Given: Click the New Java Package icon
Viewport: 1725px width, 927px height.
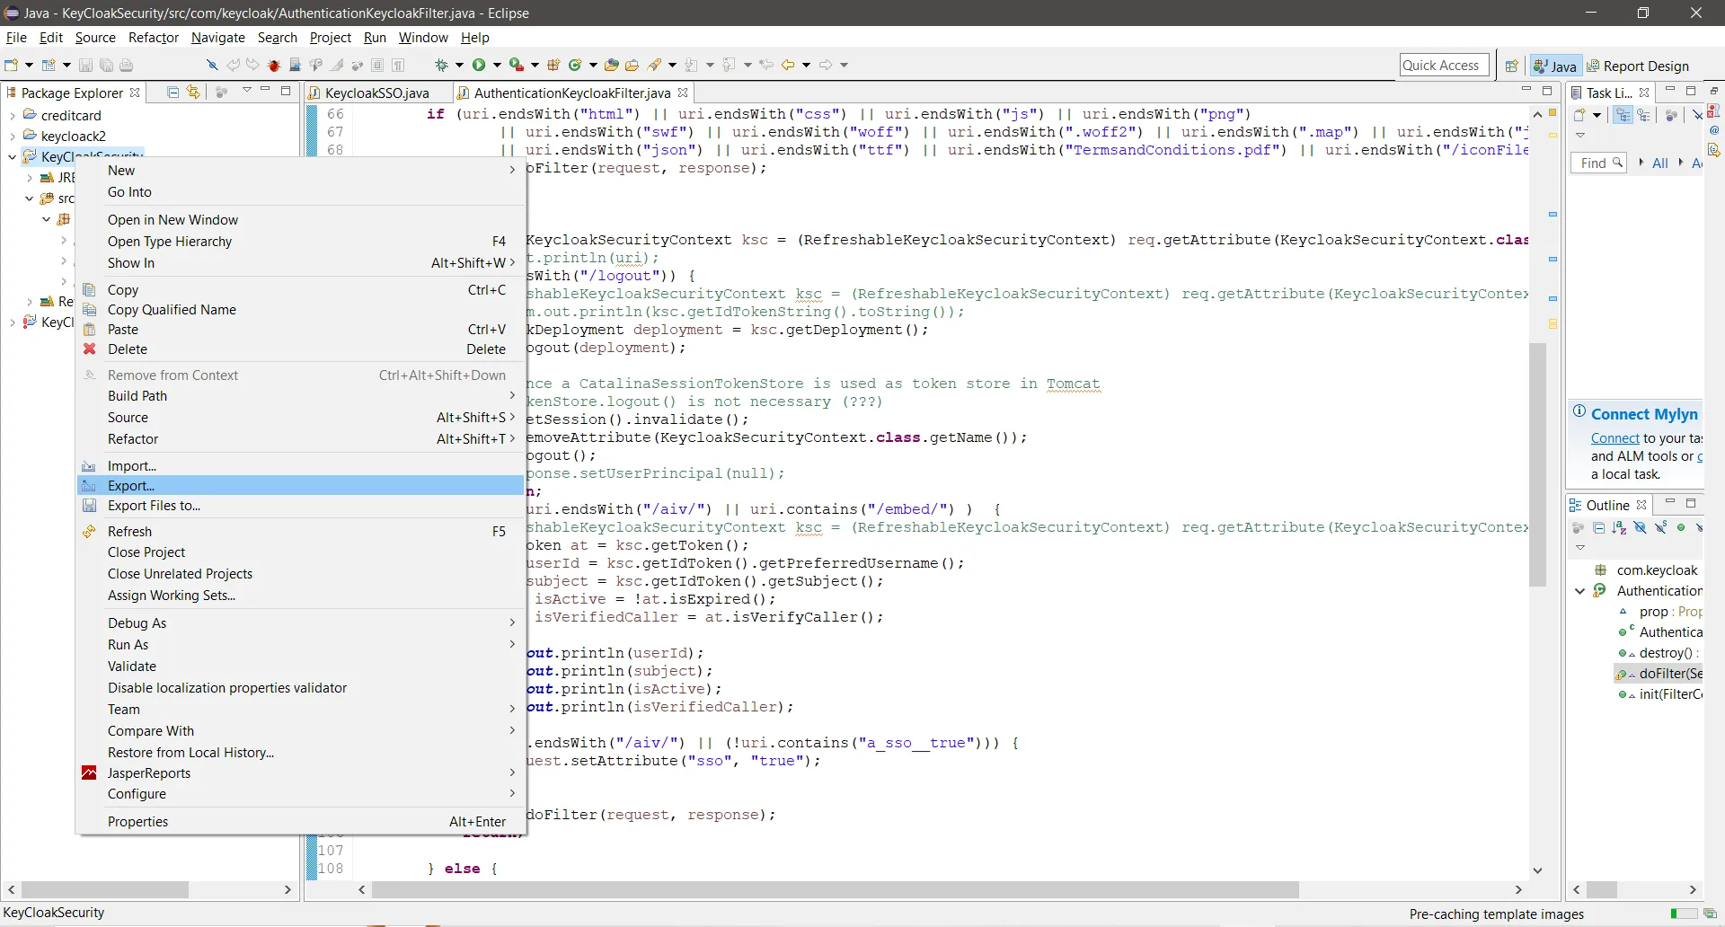Looking at the screenshot, I should tap(553, 65).
